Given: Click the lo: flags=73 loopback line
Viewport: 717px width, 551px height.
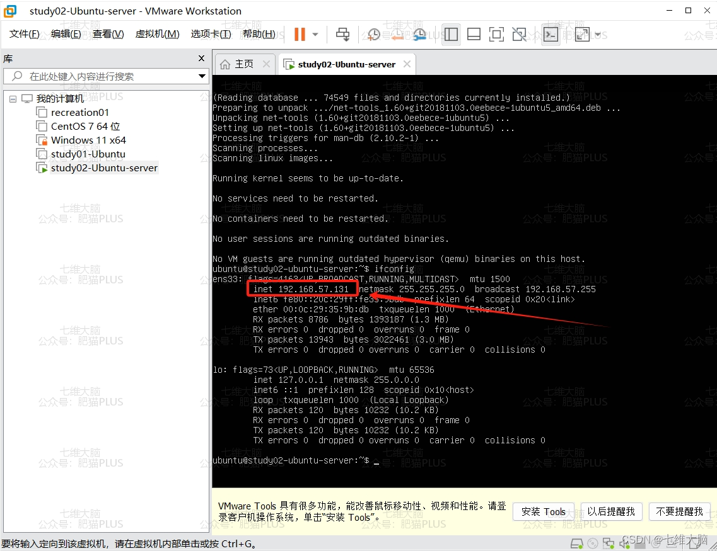Looking at the screenshot, I should 324,370.
